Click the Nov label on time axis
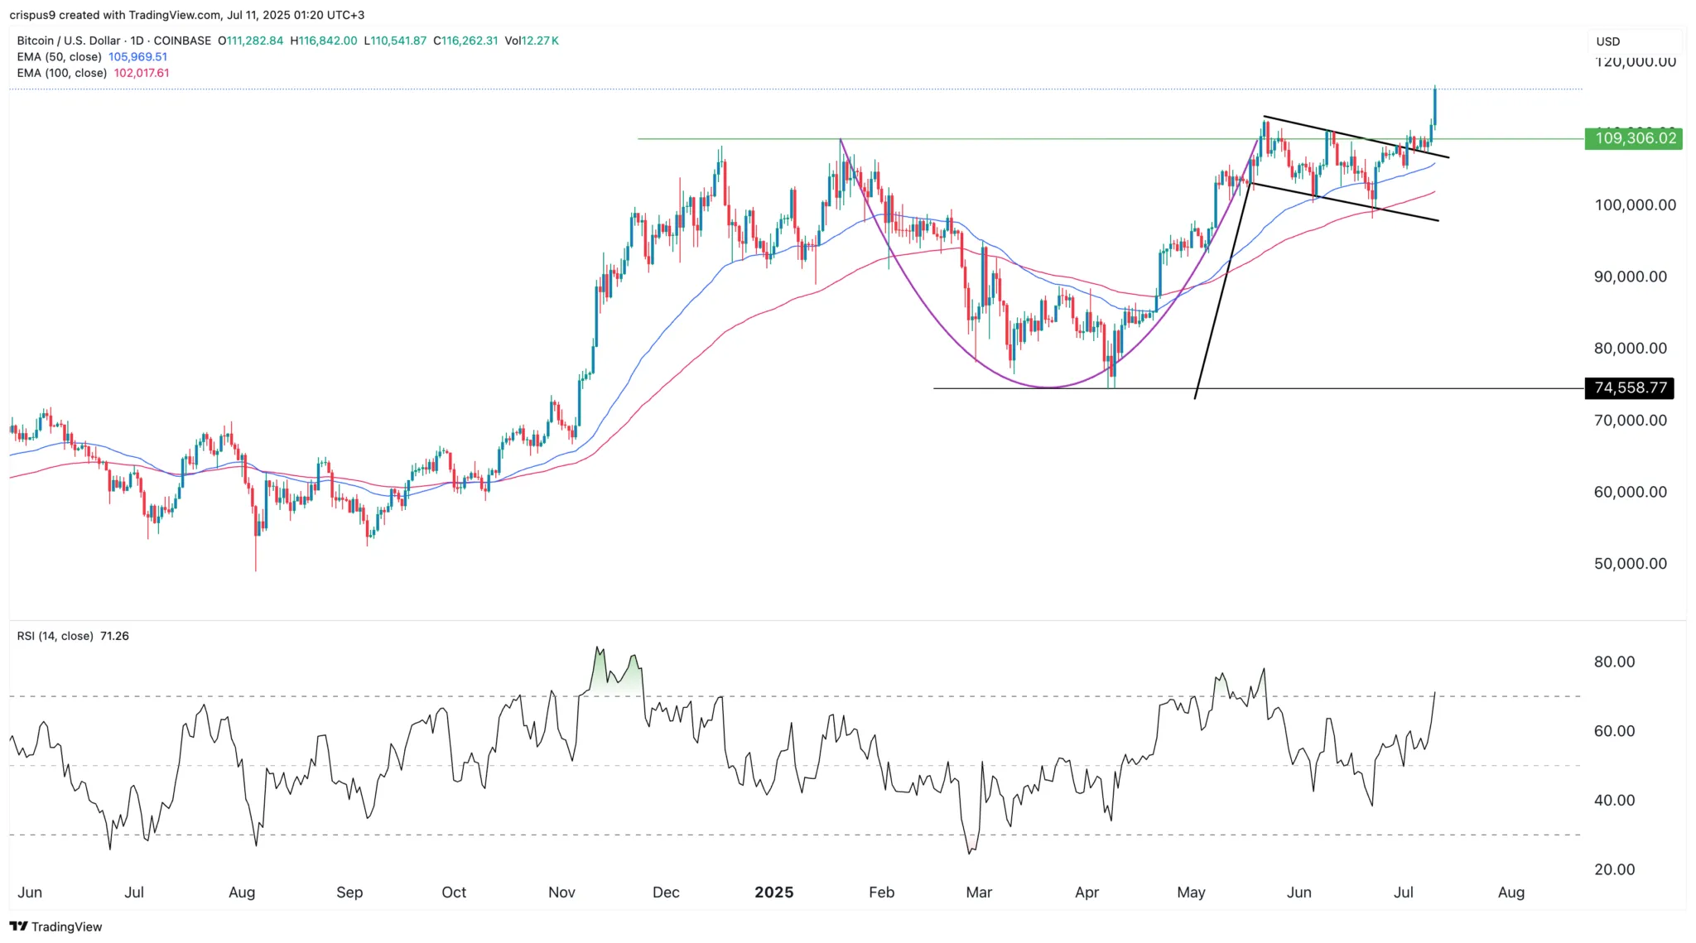This screenshot has width=1696, height=943. coord(561,892)
